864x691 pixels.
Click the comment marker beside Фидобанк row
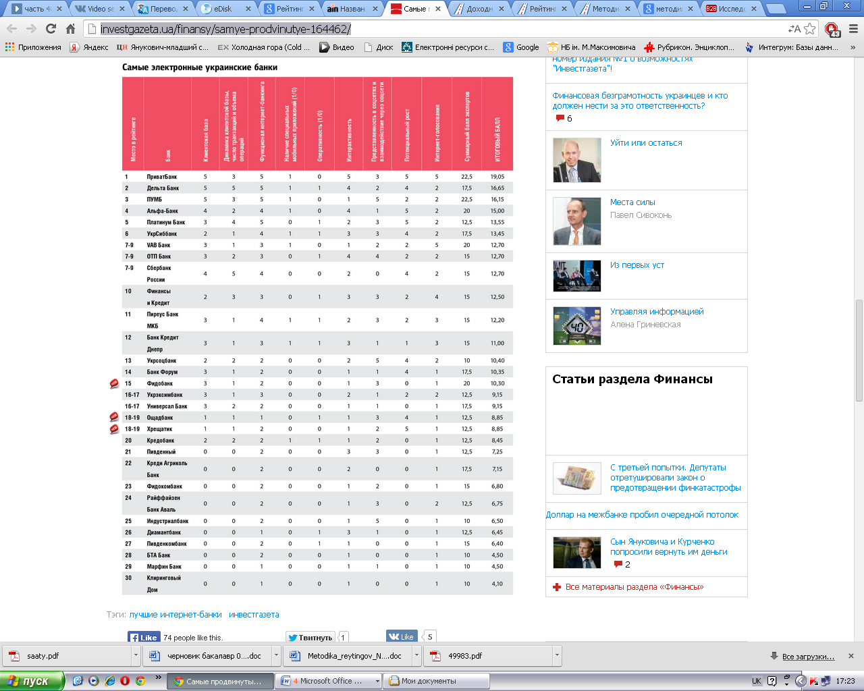(x=114, y=383)
